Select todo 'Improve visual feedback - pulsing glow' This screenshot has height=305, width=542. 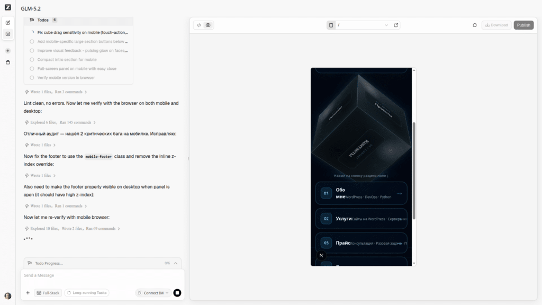[x=79, y=50]
